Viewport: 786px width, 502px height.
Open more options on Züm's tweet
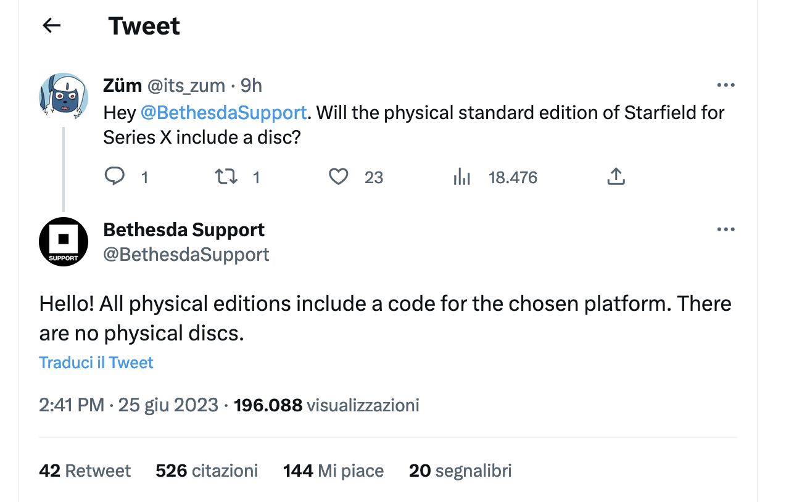tap(726, 85)
